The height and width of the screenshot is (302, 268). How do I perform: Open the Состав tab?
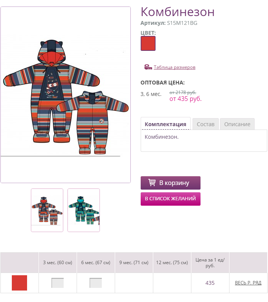pyautogui.click(x=205, y=124)
